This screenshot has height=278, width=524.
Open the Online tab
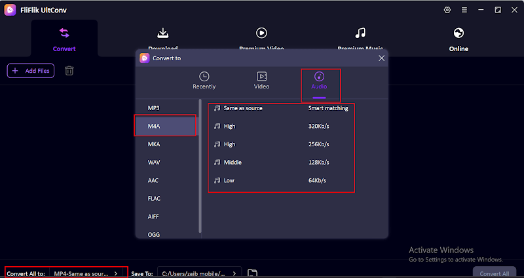(458, 40)
